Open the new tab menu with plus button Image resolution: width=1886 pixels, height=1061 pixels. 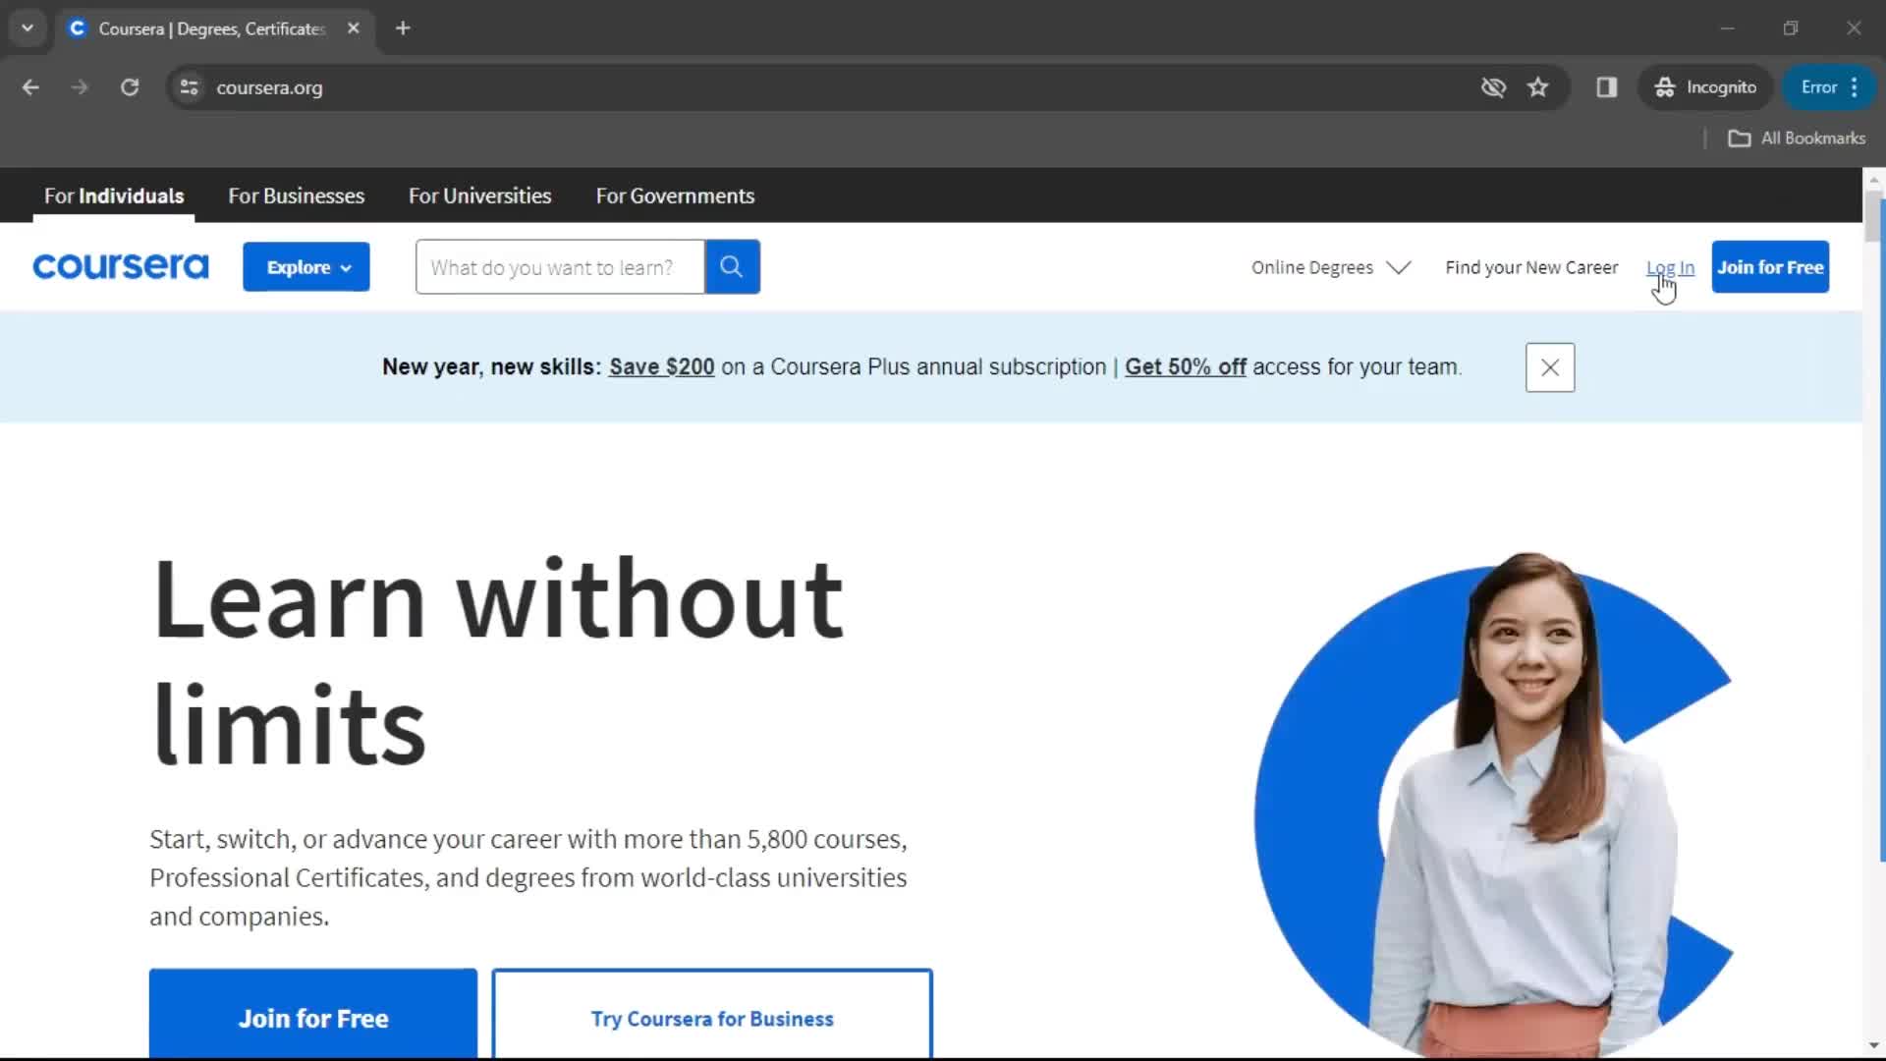coord(403,26)
